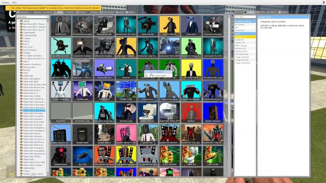This screenshot has width=326, height=183.
Task: Spawn the Laserman NPC
Action: coord(126,69)
